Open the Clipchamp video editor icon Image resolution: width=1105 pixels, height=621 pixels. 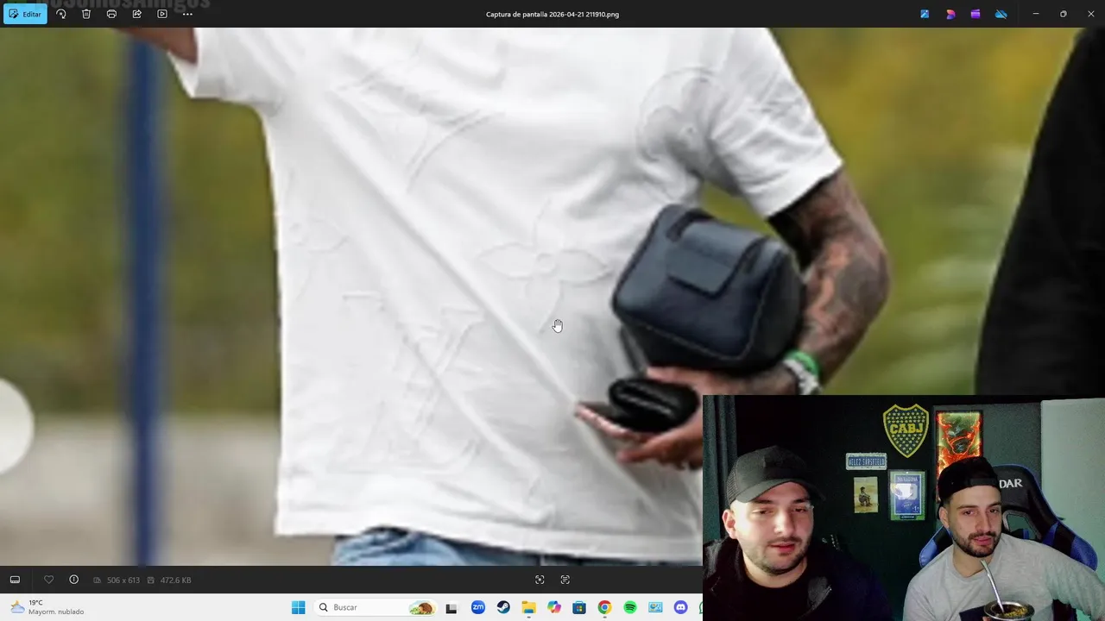[976, 14]
